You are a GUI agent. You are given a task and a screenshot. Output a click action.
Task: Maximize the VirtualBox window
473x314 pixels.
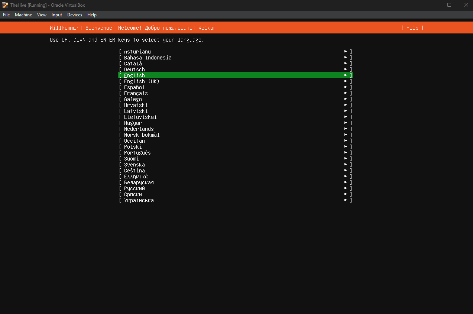pos(449,5)
